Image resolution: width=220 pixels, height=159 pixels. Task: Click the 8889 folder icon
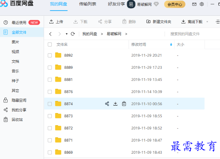pyautogui.click(x=58, y=67)
